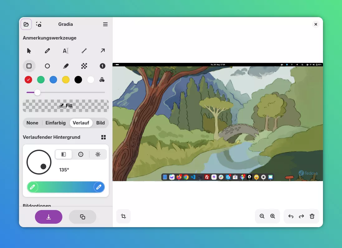Open the hamburger main menu

(x=105, y=24)
